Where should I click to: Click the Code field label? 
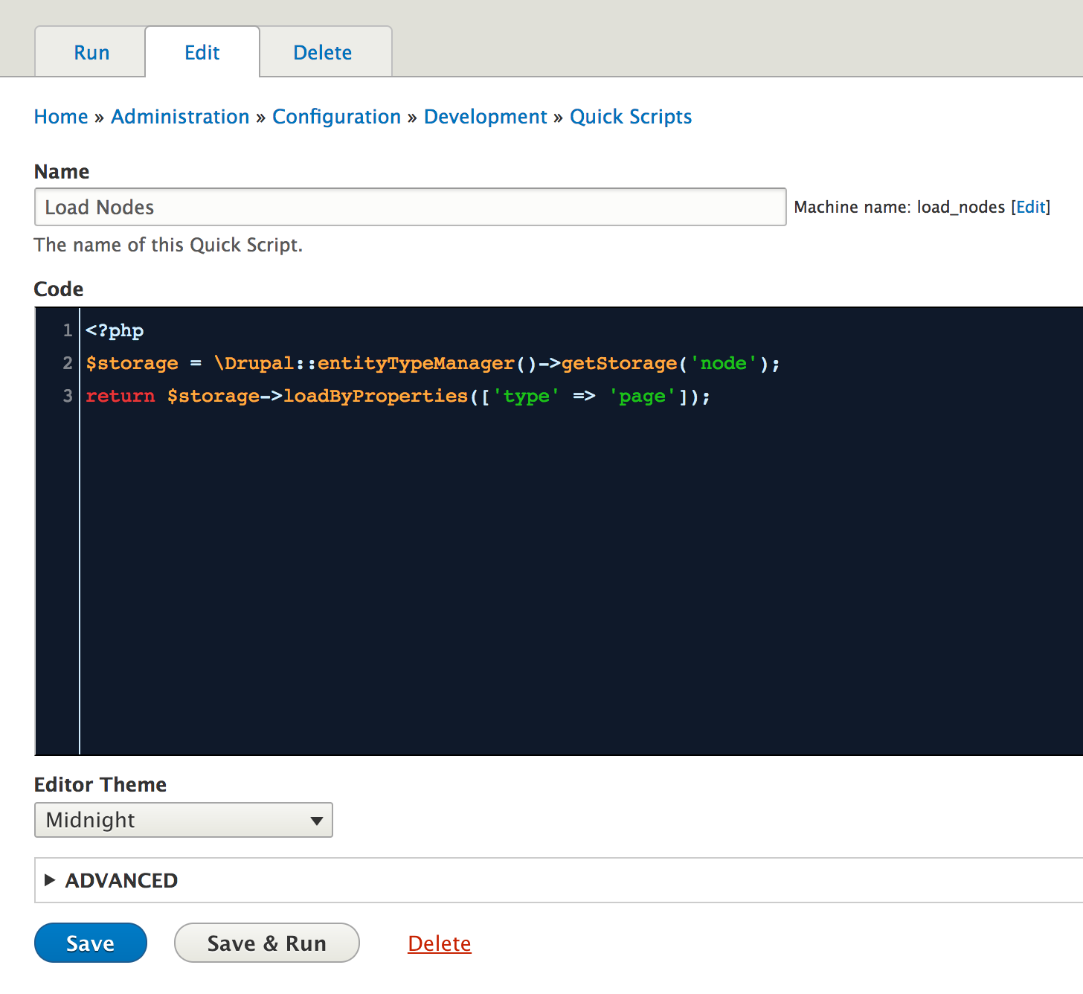pyautogui.click(x=59, y=289)
